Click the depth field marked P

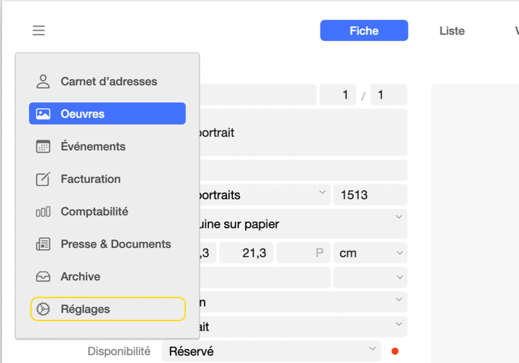tap(303, 253)
